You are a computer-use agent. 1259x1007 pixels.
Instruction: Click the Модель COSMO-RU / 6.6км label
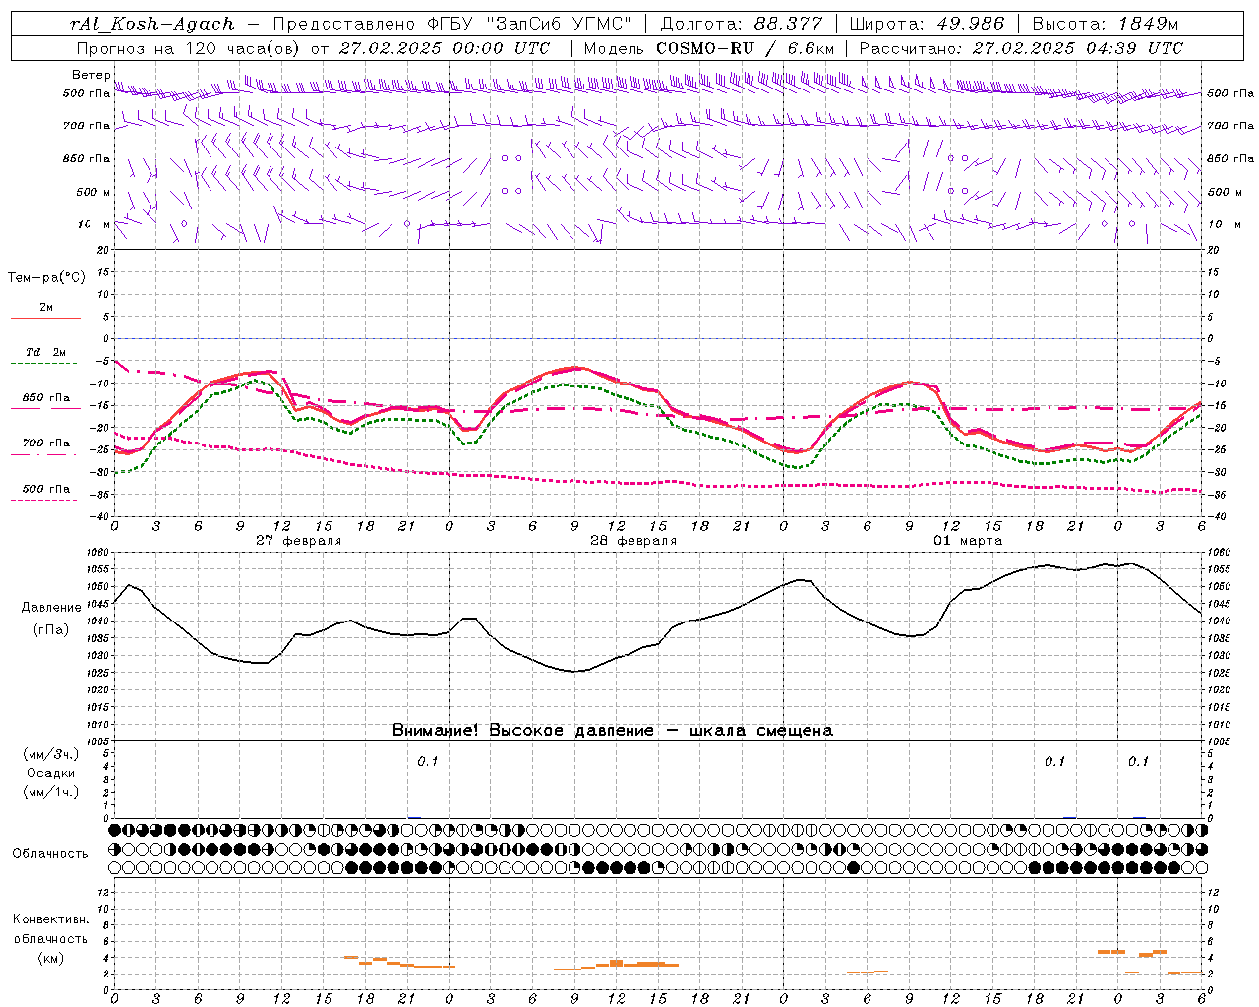(708, 48)
